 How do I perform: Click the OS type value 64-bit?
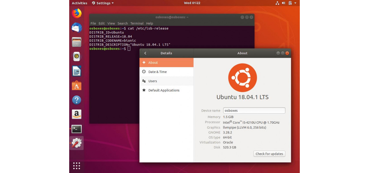[227, 138]
